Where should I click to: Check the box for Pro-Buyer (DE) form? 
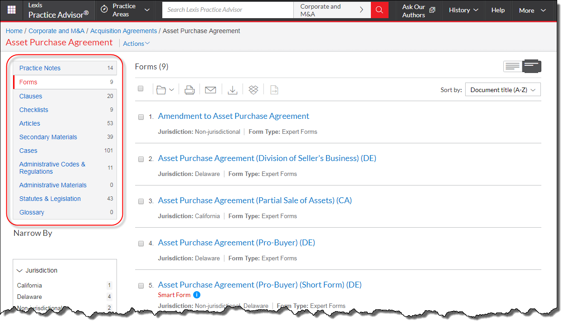click(x=141, y=244)
